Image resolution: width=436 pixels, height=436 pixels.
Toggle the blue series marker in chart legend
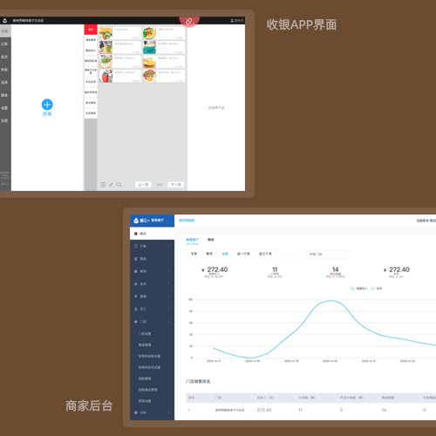click(x=372, y=289)
